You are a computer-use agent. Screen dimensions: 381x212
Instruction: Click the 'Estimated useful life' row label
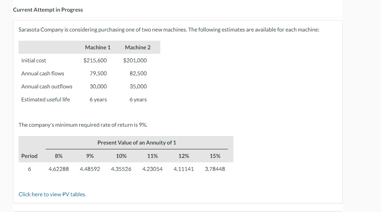pos(45,99)
